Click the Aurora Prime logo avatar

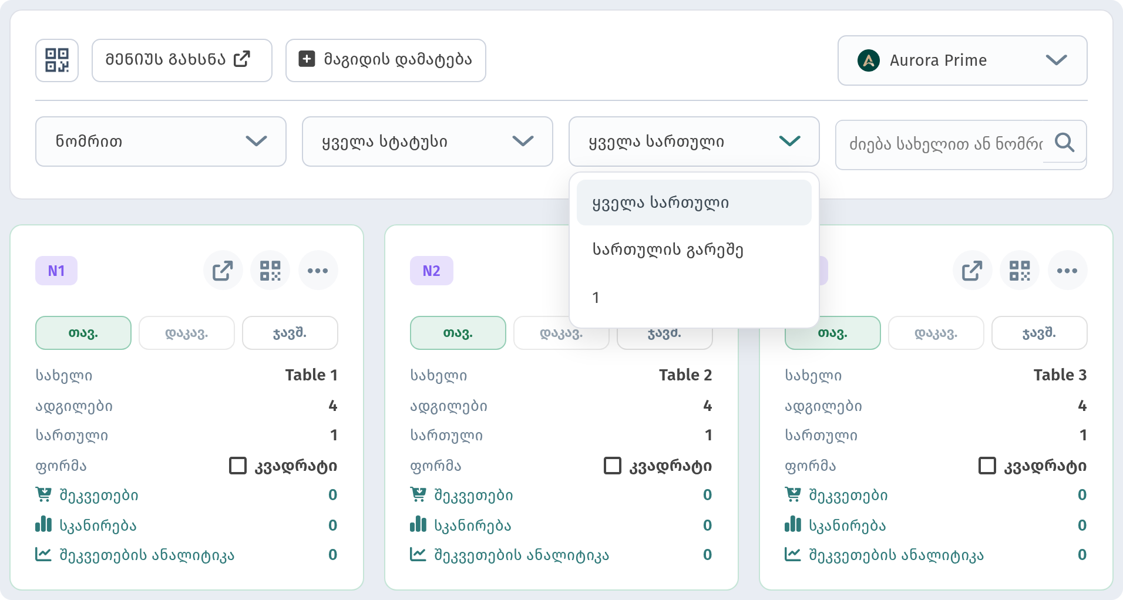[869, 60]
